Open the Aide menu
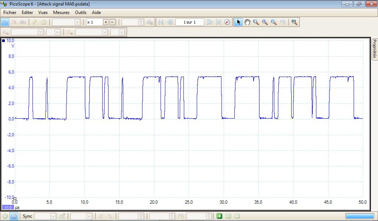378x221 pixels. point(96,13)
